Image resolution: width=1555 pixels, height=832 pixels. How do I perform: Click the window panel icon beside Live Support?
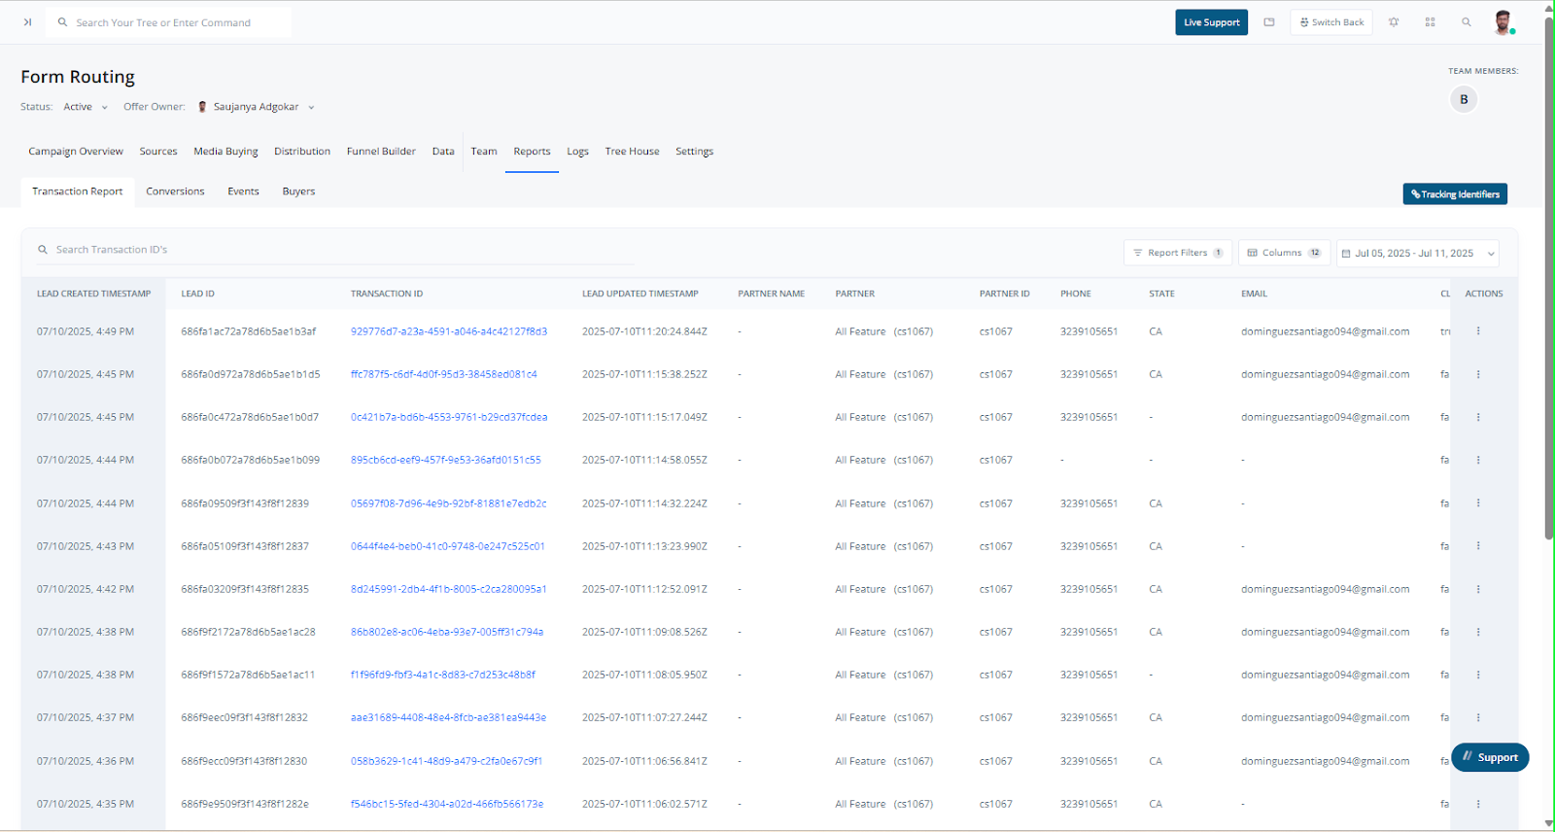coord(1268,22)
